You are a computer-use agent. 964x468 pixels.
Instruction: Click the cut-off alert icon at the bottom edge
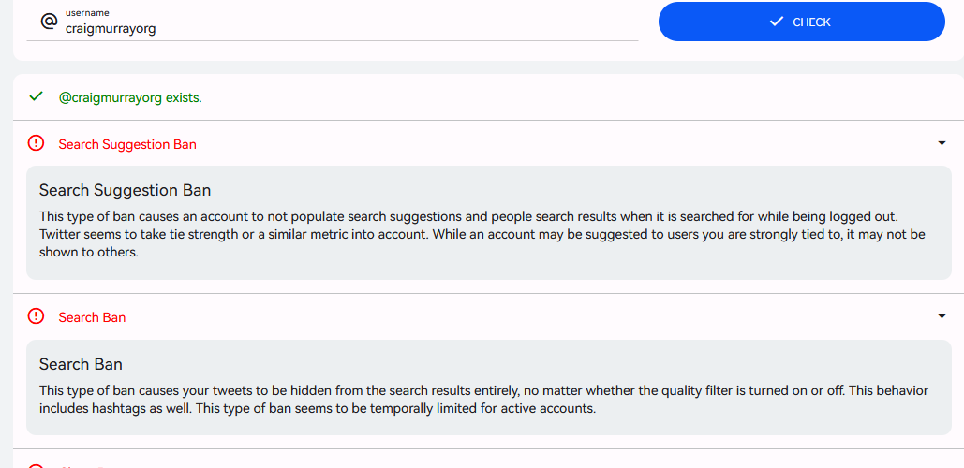(37, 464)
